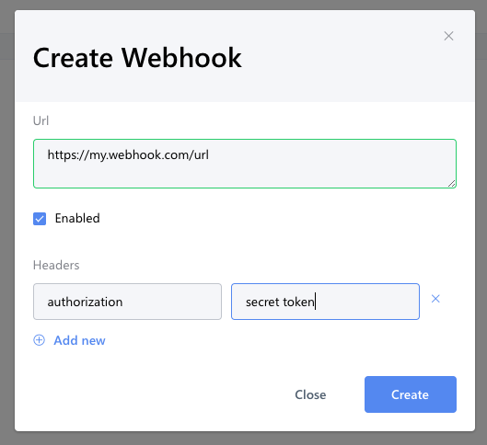Click the blue checkmark in the Enabled box
Image resolution: width=487 pixels, height=445 pixels.
[x=40, y=219]
